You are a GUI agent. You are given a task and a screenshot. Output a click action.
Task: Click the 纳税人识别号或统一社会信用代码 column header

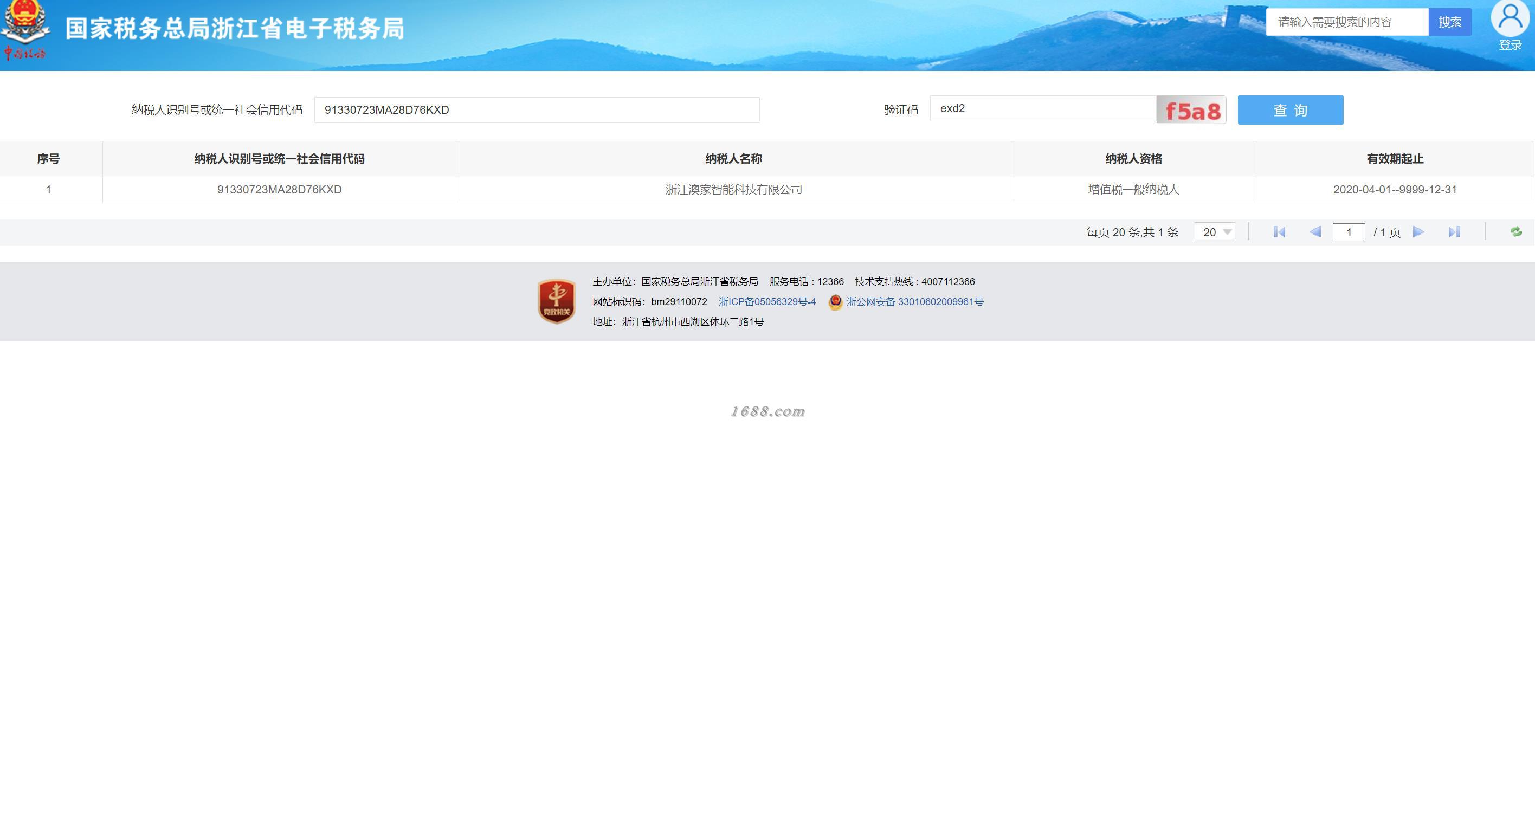280,159
